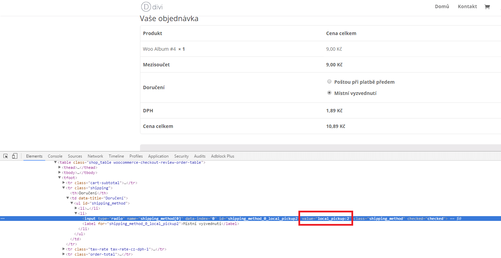Go to the Domů page link
This screenshot has width=501, height=258.
tap(442, 6)
